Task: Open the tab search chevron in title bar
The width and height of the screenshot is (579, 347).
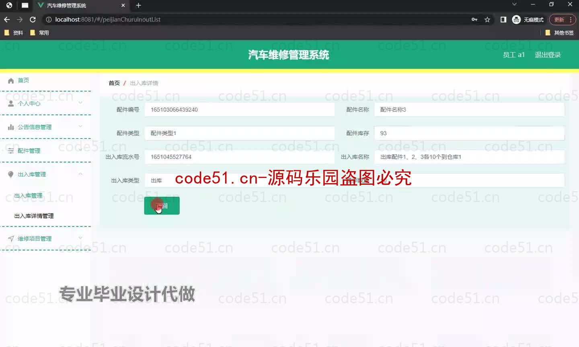Action: [x=514, y=4]
